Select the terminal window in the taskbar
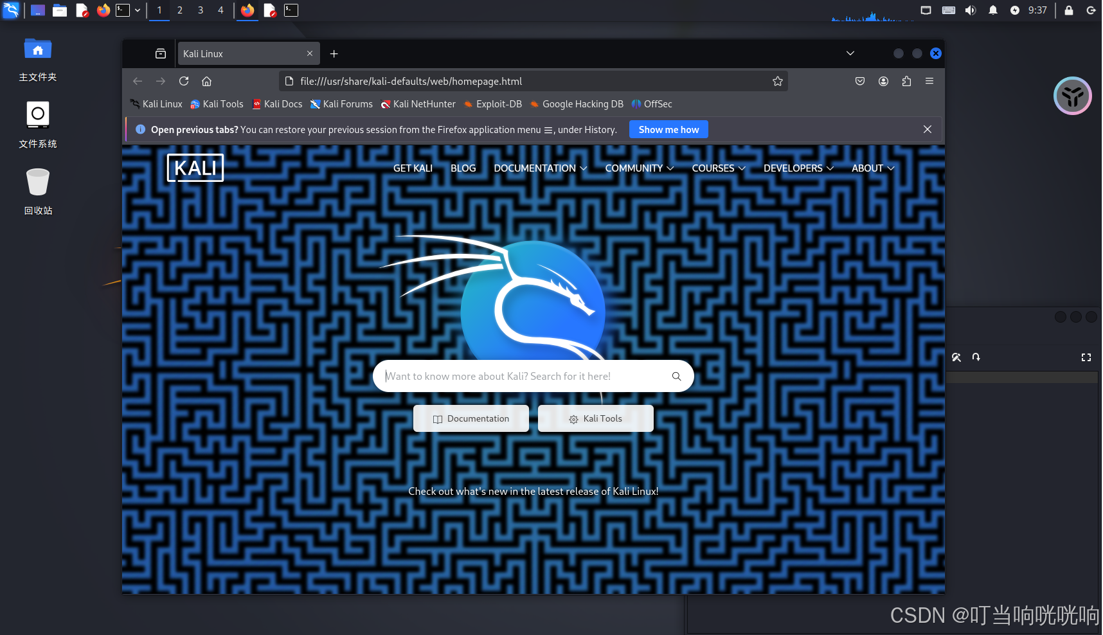Image resolution: width=1103 pixels, height=635 pixels. pos(291,10)
